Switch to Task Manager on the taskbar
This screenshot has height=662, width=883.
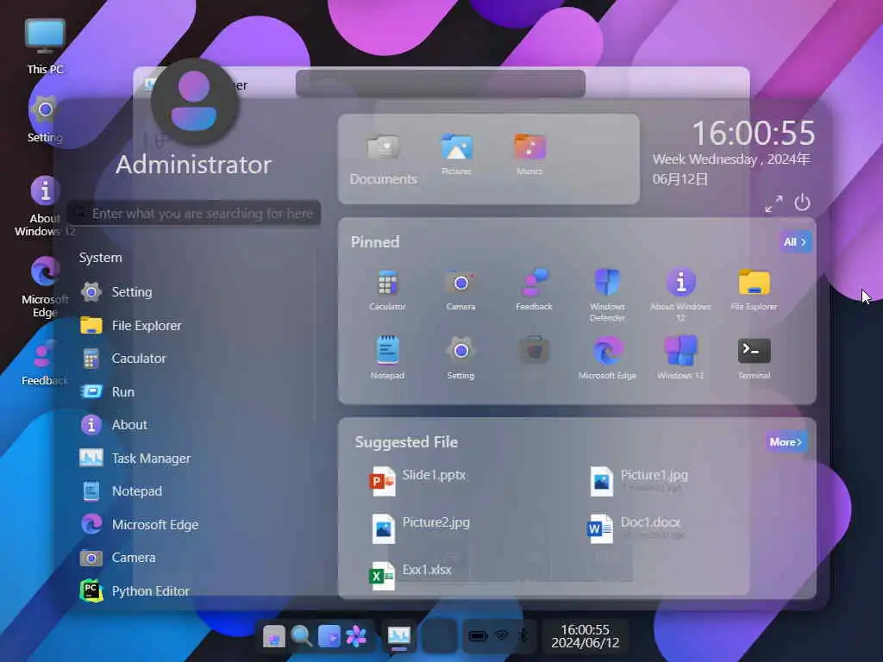click(398, 637)
